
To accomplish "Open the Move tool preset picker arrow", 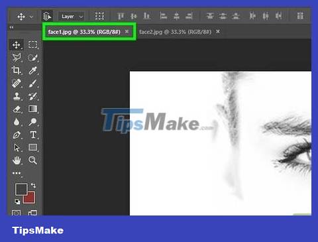I will (31, 17).
